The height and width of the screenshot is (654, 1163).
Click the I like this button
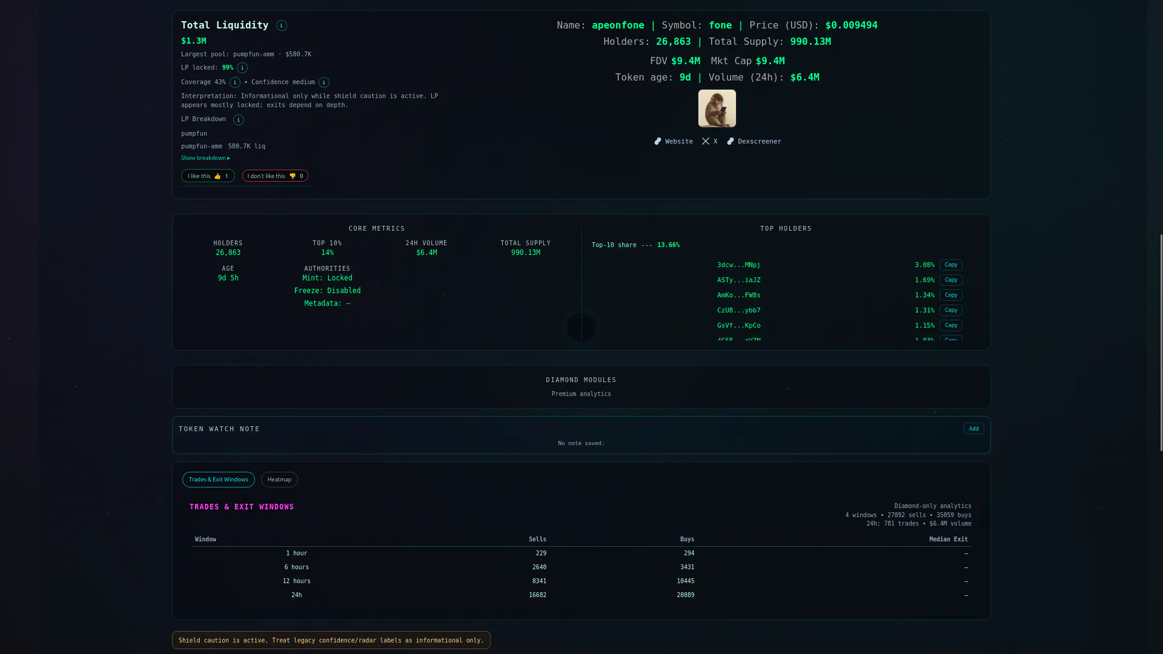208,176
